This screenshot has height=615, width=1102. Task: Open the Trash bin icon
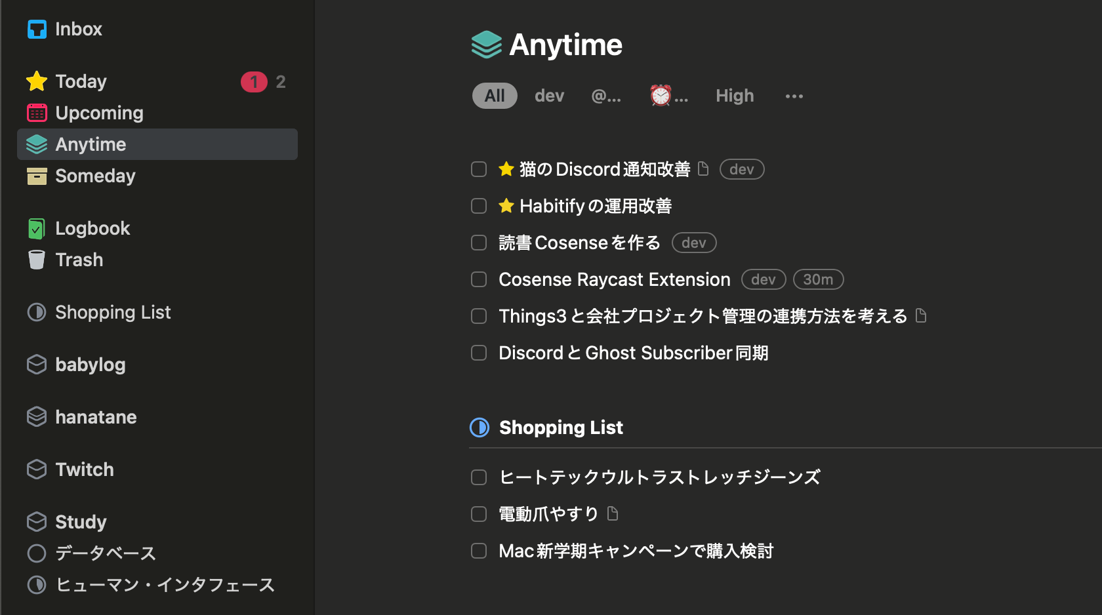pos(37,260)
